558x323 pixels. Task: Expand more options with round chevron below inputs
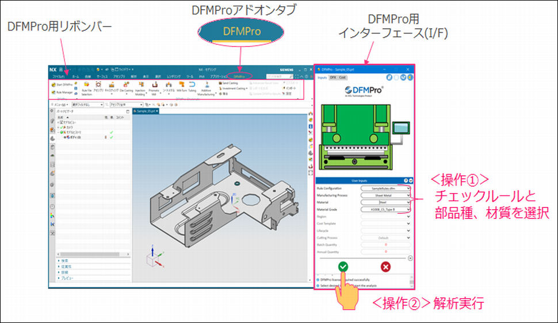[410, 258]
